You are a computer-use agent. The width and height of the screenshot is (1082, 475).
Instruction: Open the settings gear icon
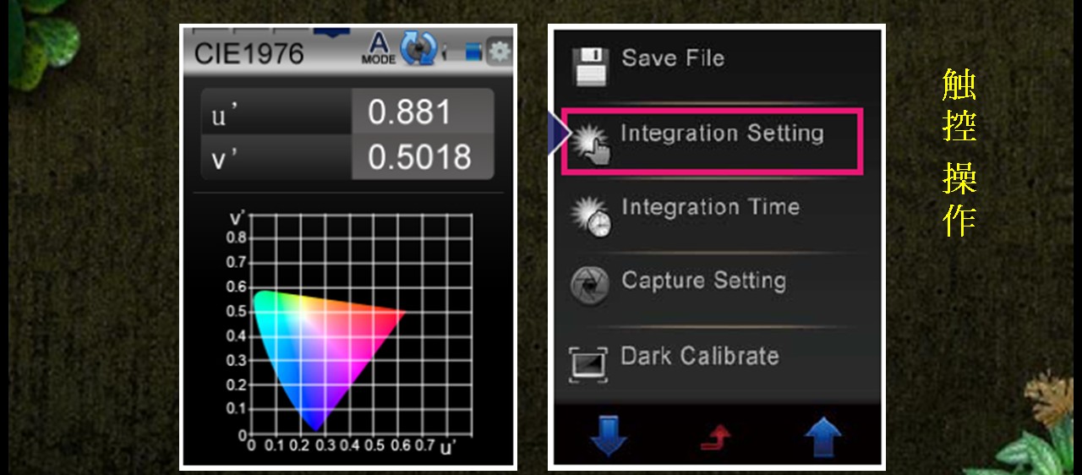500,52
